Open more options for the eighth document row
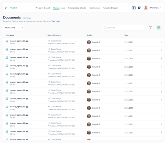The image size is (165, 143). 161,100
